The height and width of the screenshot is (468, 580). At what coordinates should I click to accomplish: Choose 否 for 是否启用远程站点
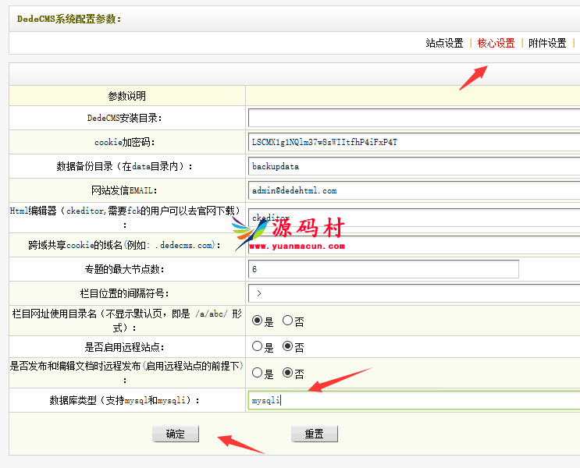287,346
